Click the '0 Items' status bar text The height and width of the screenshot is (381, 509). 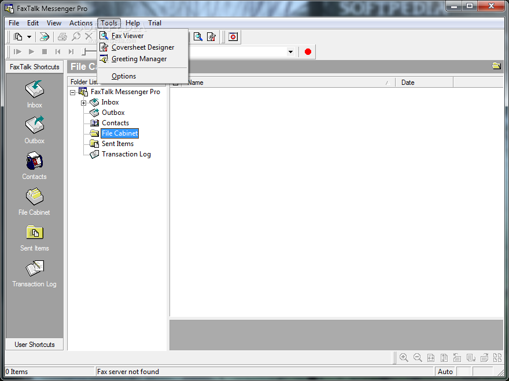17,372
